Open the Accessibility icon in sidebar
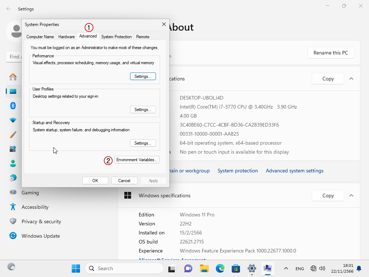369x277 pixels. tap(13, 207)
